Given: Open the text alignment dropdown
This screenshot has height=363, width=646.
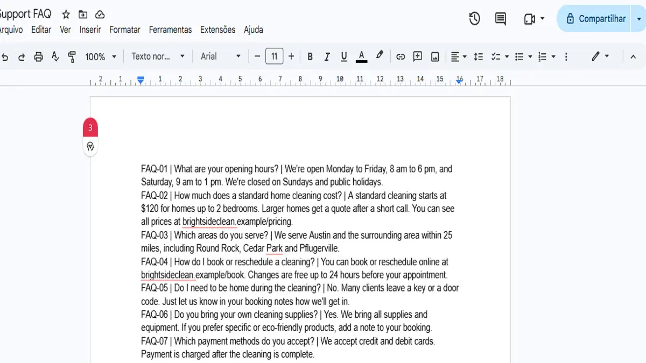Looking at the screenshot, I should (x=459, y=56).
